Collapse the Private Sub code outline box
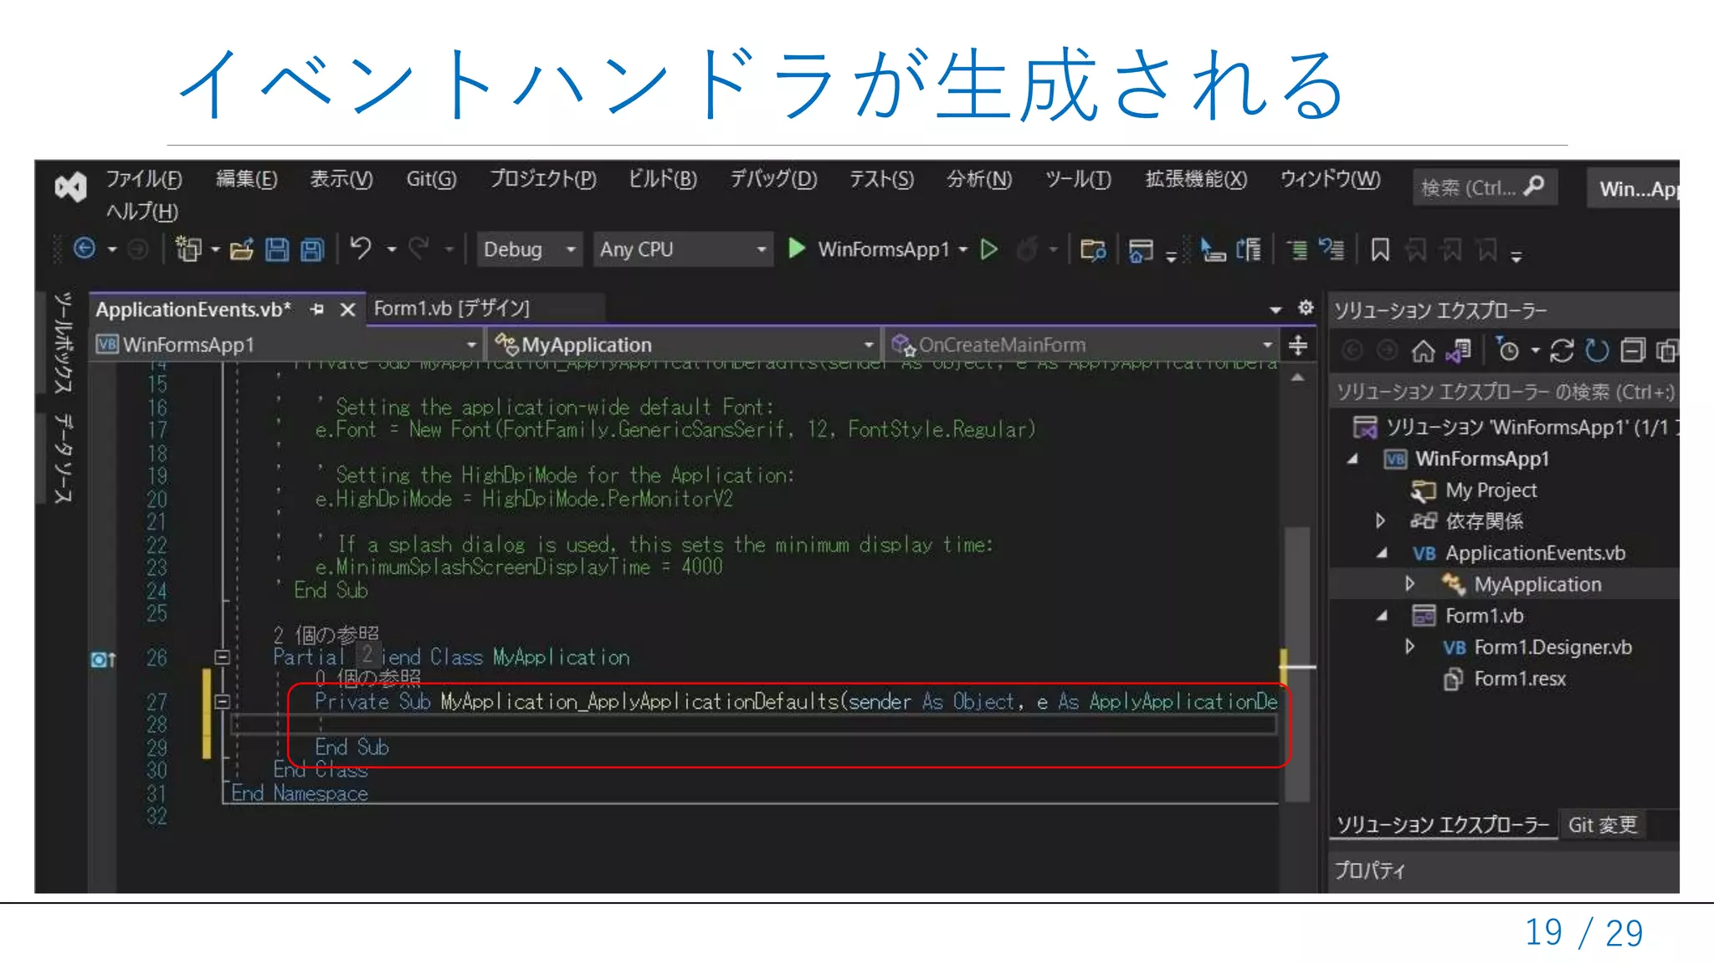This screenshot has height=964, width=1714. coord(222,701)
